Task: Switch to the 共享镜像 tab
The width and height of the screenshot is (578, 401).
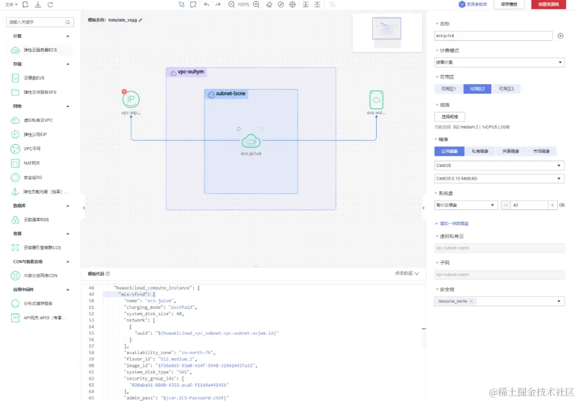Action: 511,152
